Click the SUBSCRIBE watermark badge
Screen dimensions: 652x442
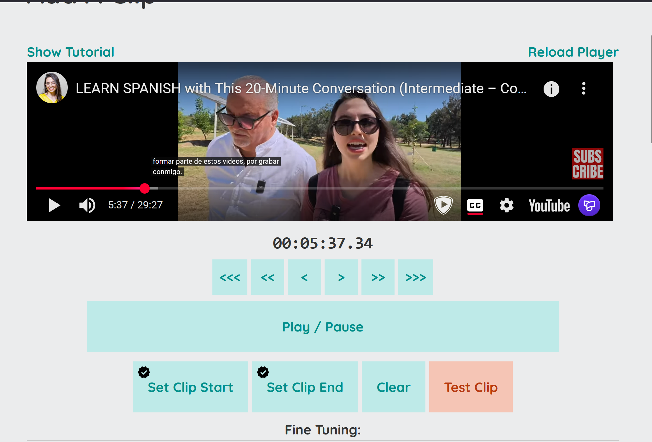[x=587, y=164]
